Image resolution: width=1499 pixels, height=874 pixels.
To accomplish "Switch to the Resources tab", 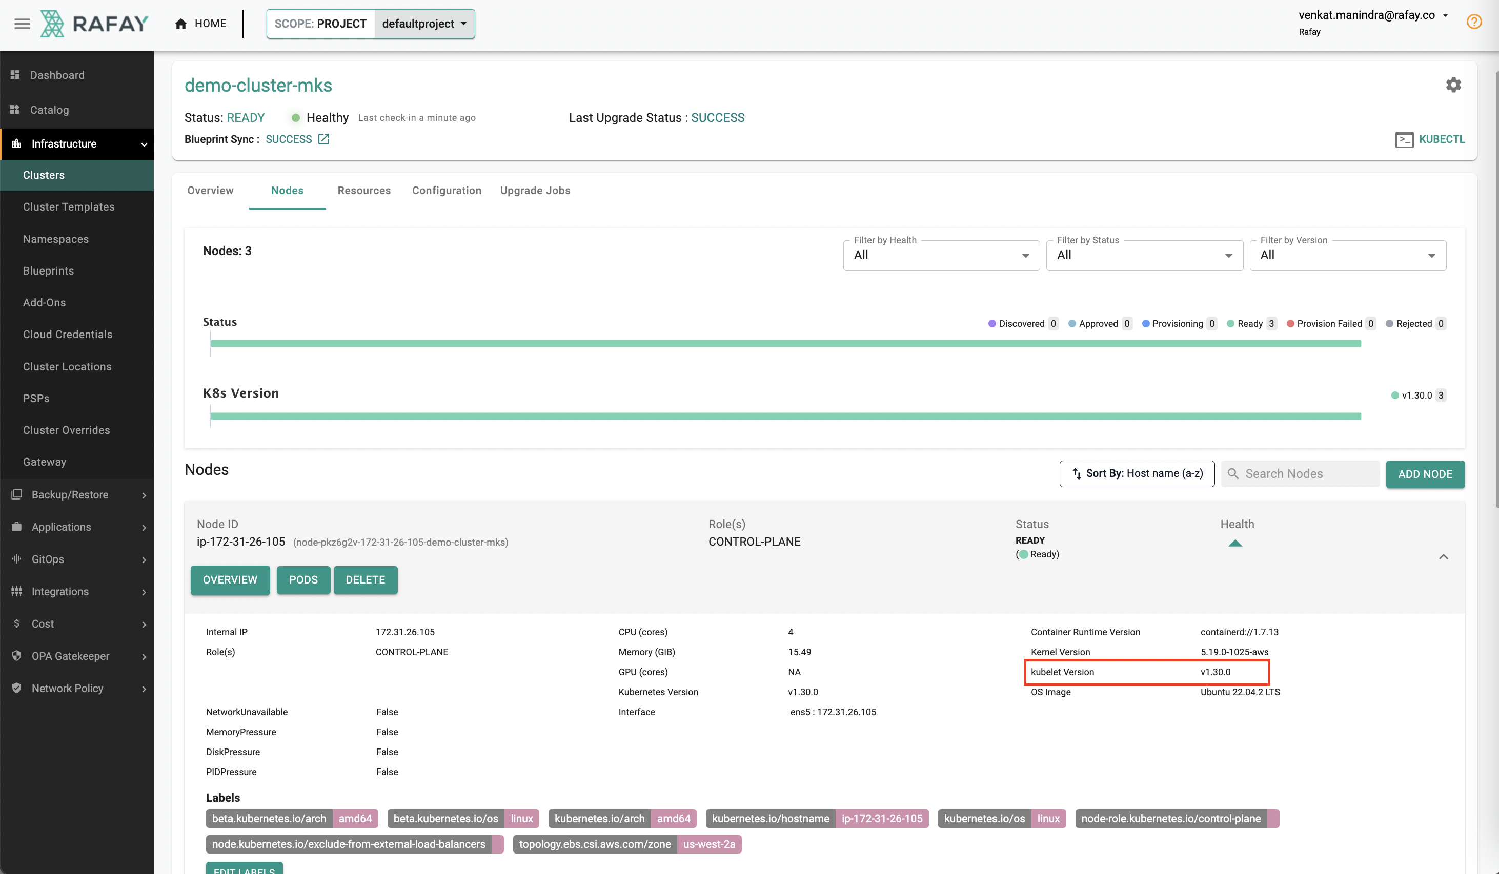I will click(364, 190).
